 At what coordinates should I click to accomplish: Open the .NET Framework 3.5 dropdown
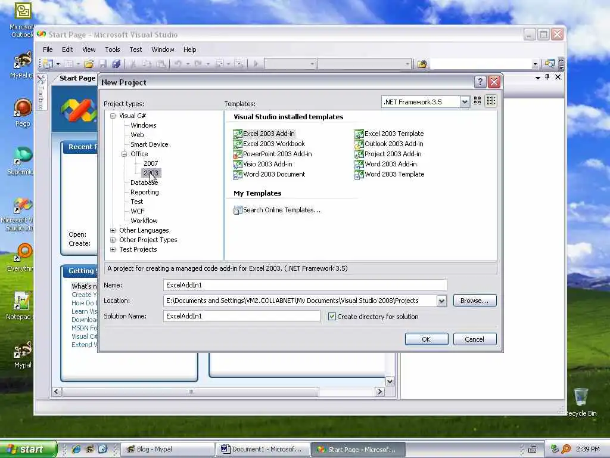tap(465, 102)
